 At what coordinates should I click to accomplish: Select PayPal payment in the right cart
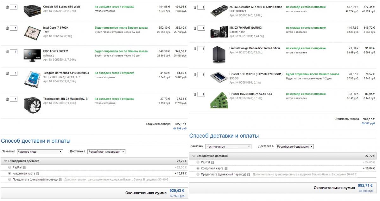click(198, 162)
